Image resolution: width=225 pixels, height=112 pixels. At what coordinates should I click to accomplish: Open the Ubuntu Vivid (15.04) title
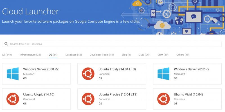[188, 94]
